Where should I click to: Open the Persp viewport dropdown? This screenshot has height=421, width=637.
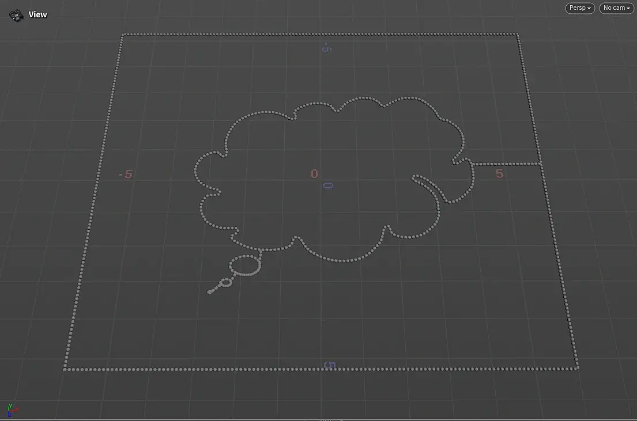[x=580, y=8]
